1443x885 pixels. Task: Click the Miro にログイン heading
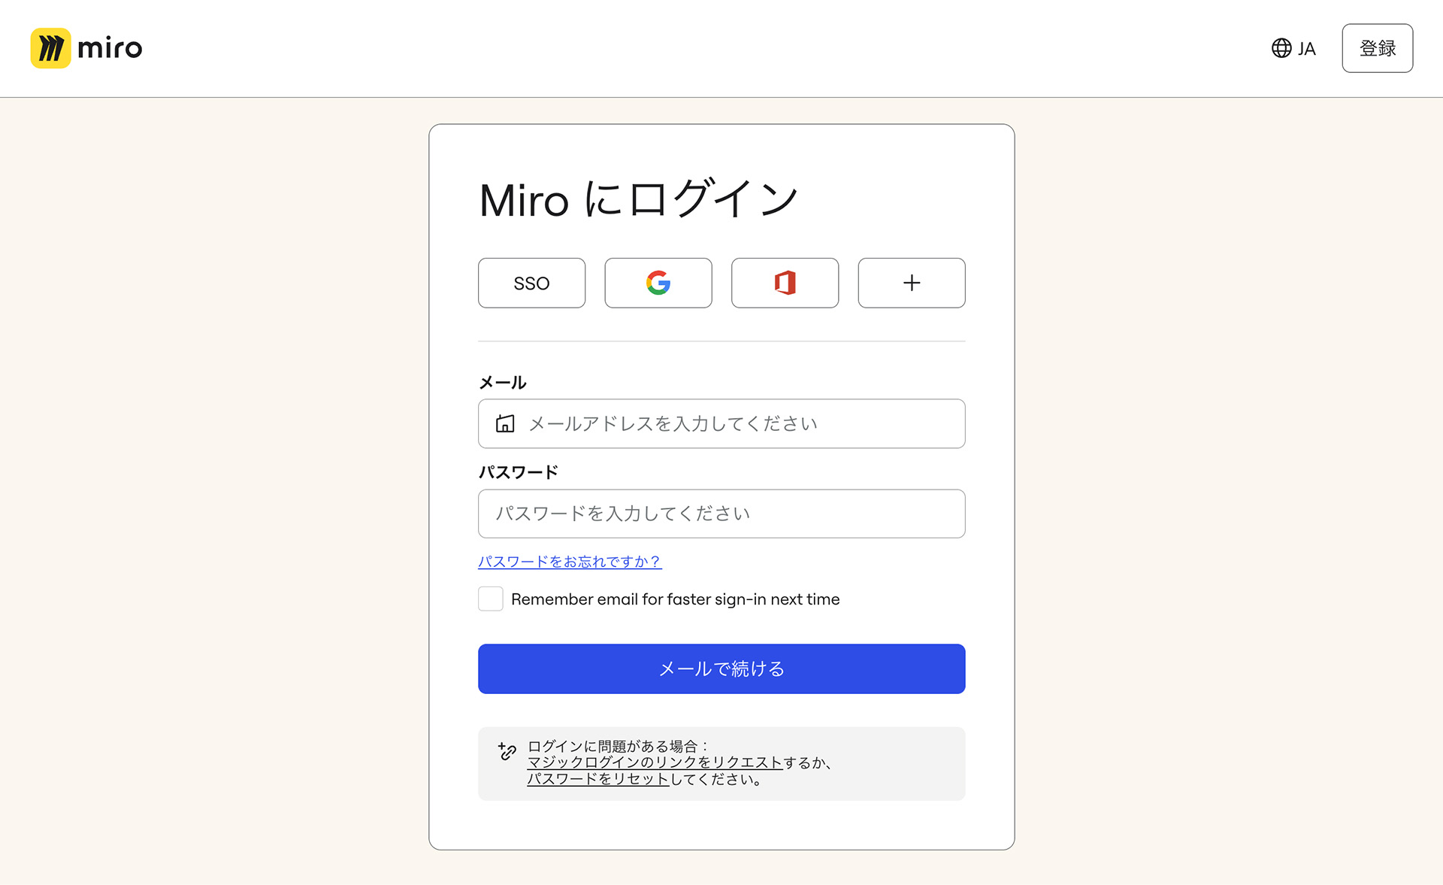click(638, 200)
